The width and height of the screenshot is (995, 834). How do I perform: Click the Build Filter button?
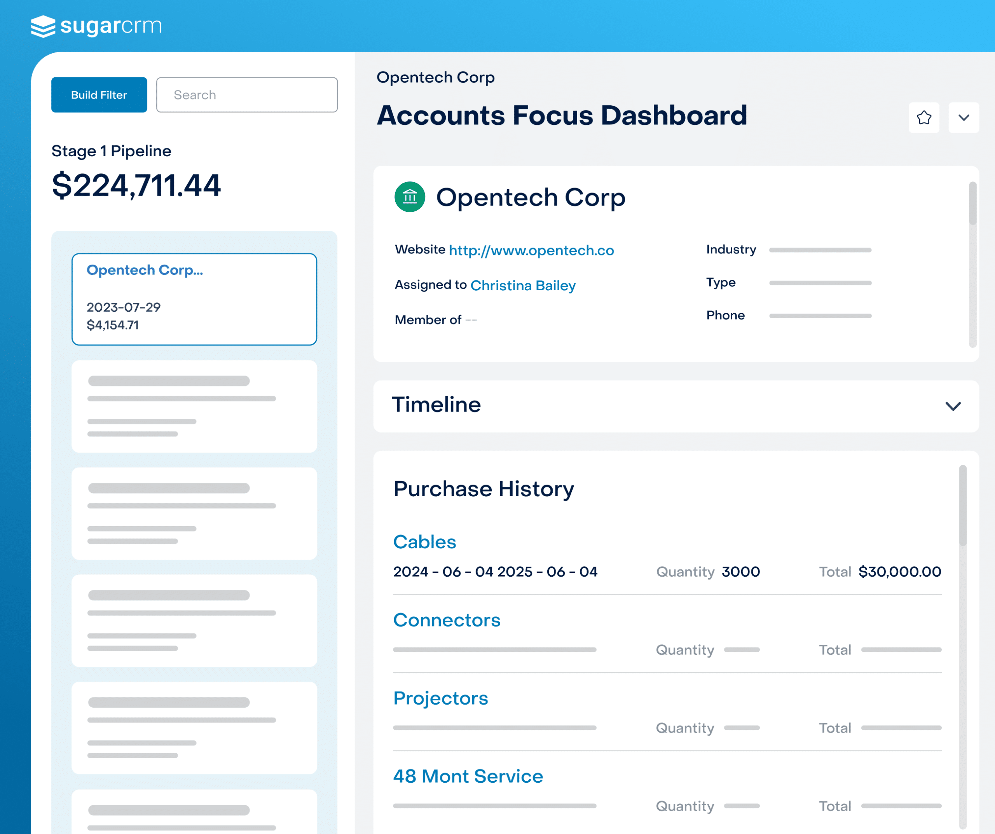[x=99, y=95]
